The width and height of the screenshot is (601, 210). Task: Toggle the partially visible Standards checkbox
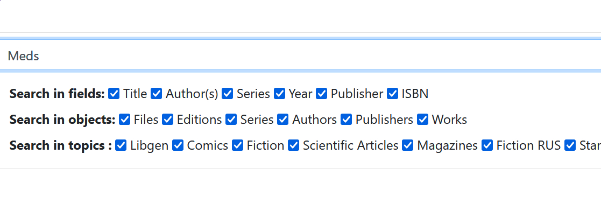point(570,145)
